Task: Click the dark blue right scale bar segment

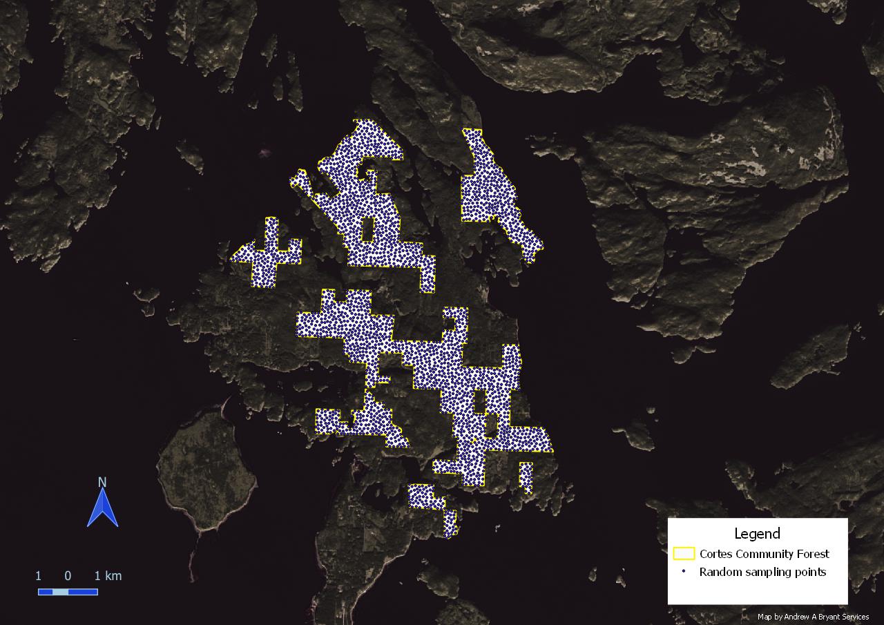Action: (x=83, y=592)
